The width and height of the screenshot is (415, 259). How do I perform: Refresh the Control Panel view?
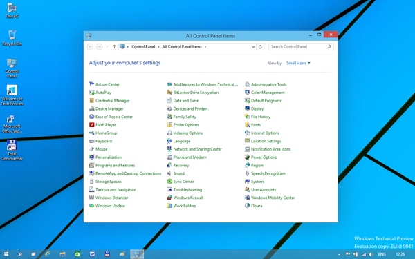(x=261, y=47)
